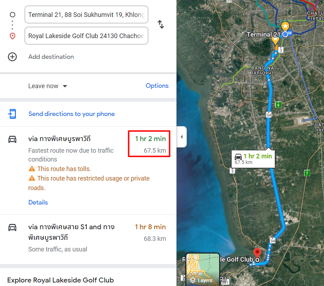Open the Leave now dropdown
The image size is (324, 286).
click(48, 86)
